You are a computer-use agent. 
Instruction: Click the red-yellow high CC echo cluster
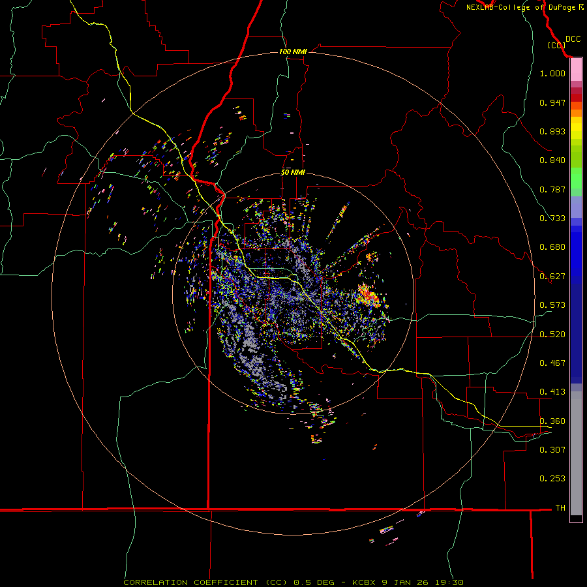[369, 295]
